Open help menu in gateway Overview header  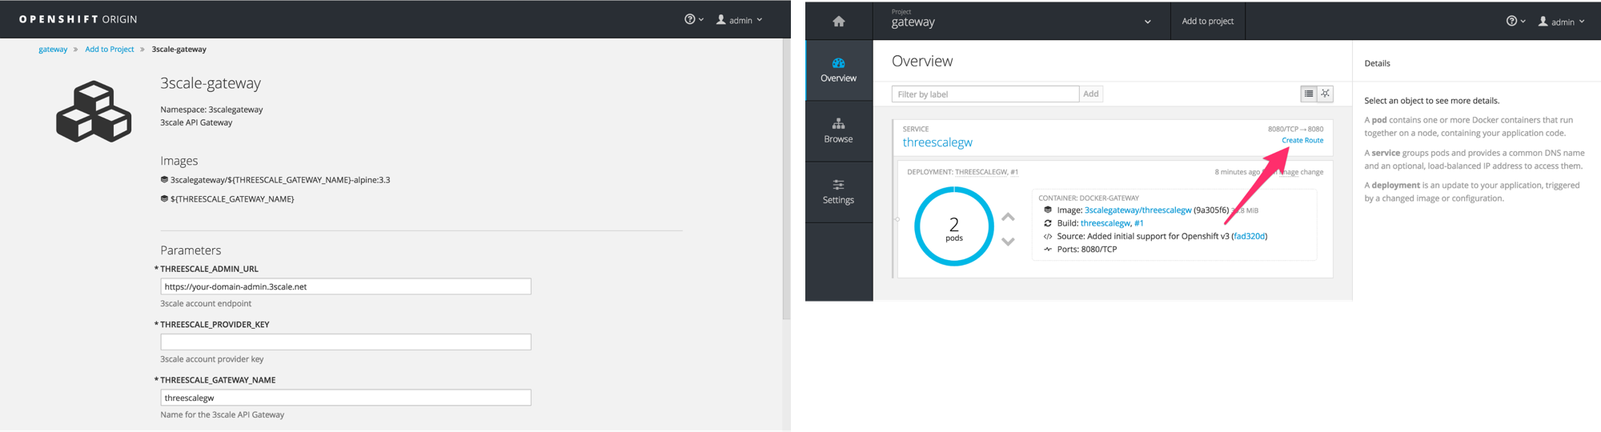pos(1515,22)
